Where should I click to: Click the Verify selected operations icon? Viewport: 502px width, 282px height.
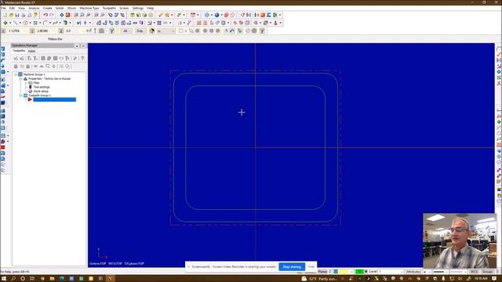coord(49,58)
